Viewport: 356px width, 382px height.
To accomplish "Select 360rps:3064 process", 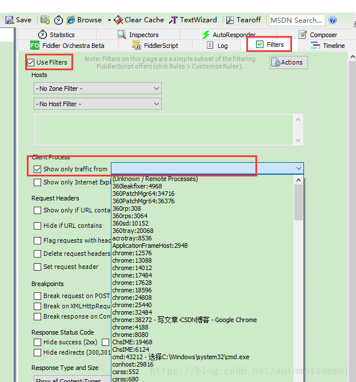I will [203, 216].
